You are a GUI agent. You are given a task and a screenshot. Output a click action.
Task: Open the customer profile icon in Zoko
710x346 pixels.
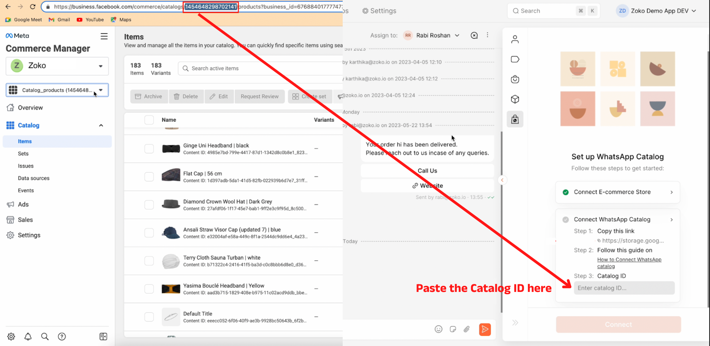point(515,39)
